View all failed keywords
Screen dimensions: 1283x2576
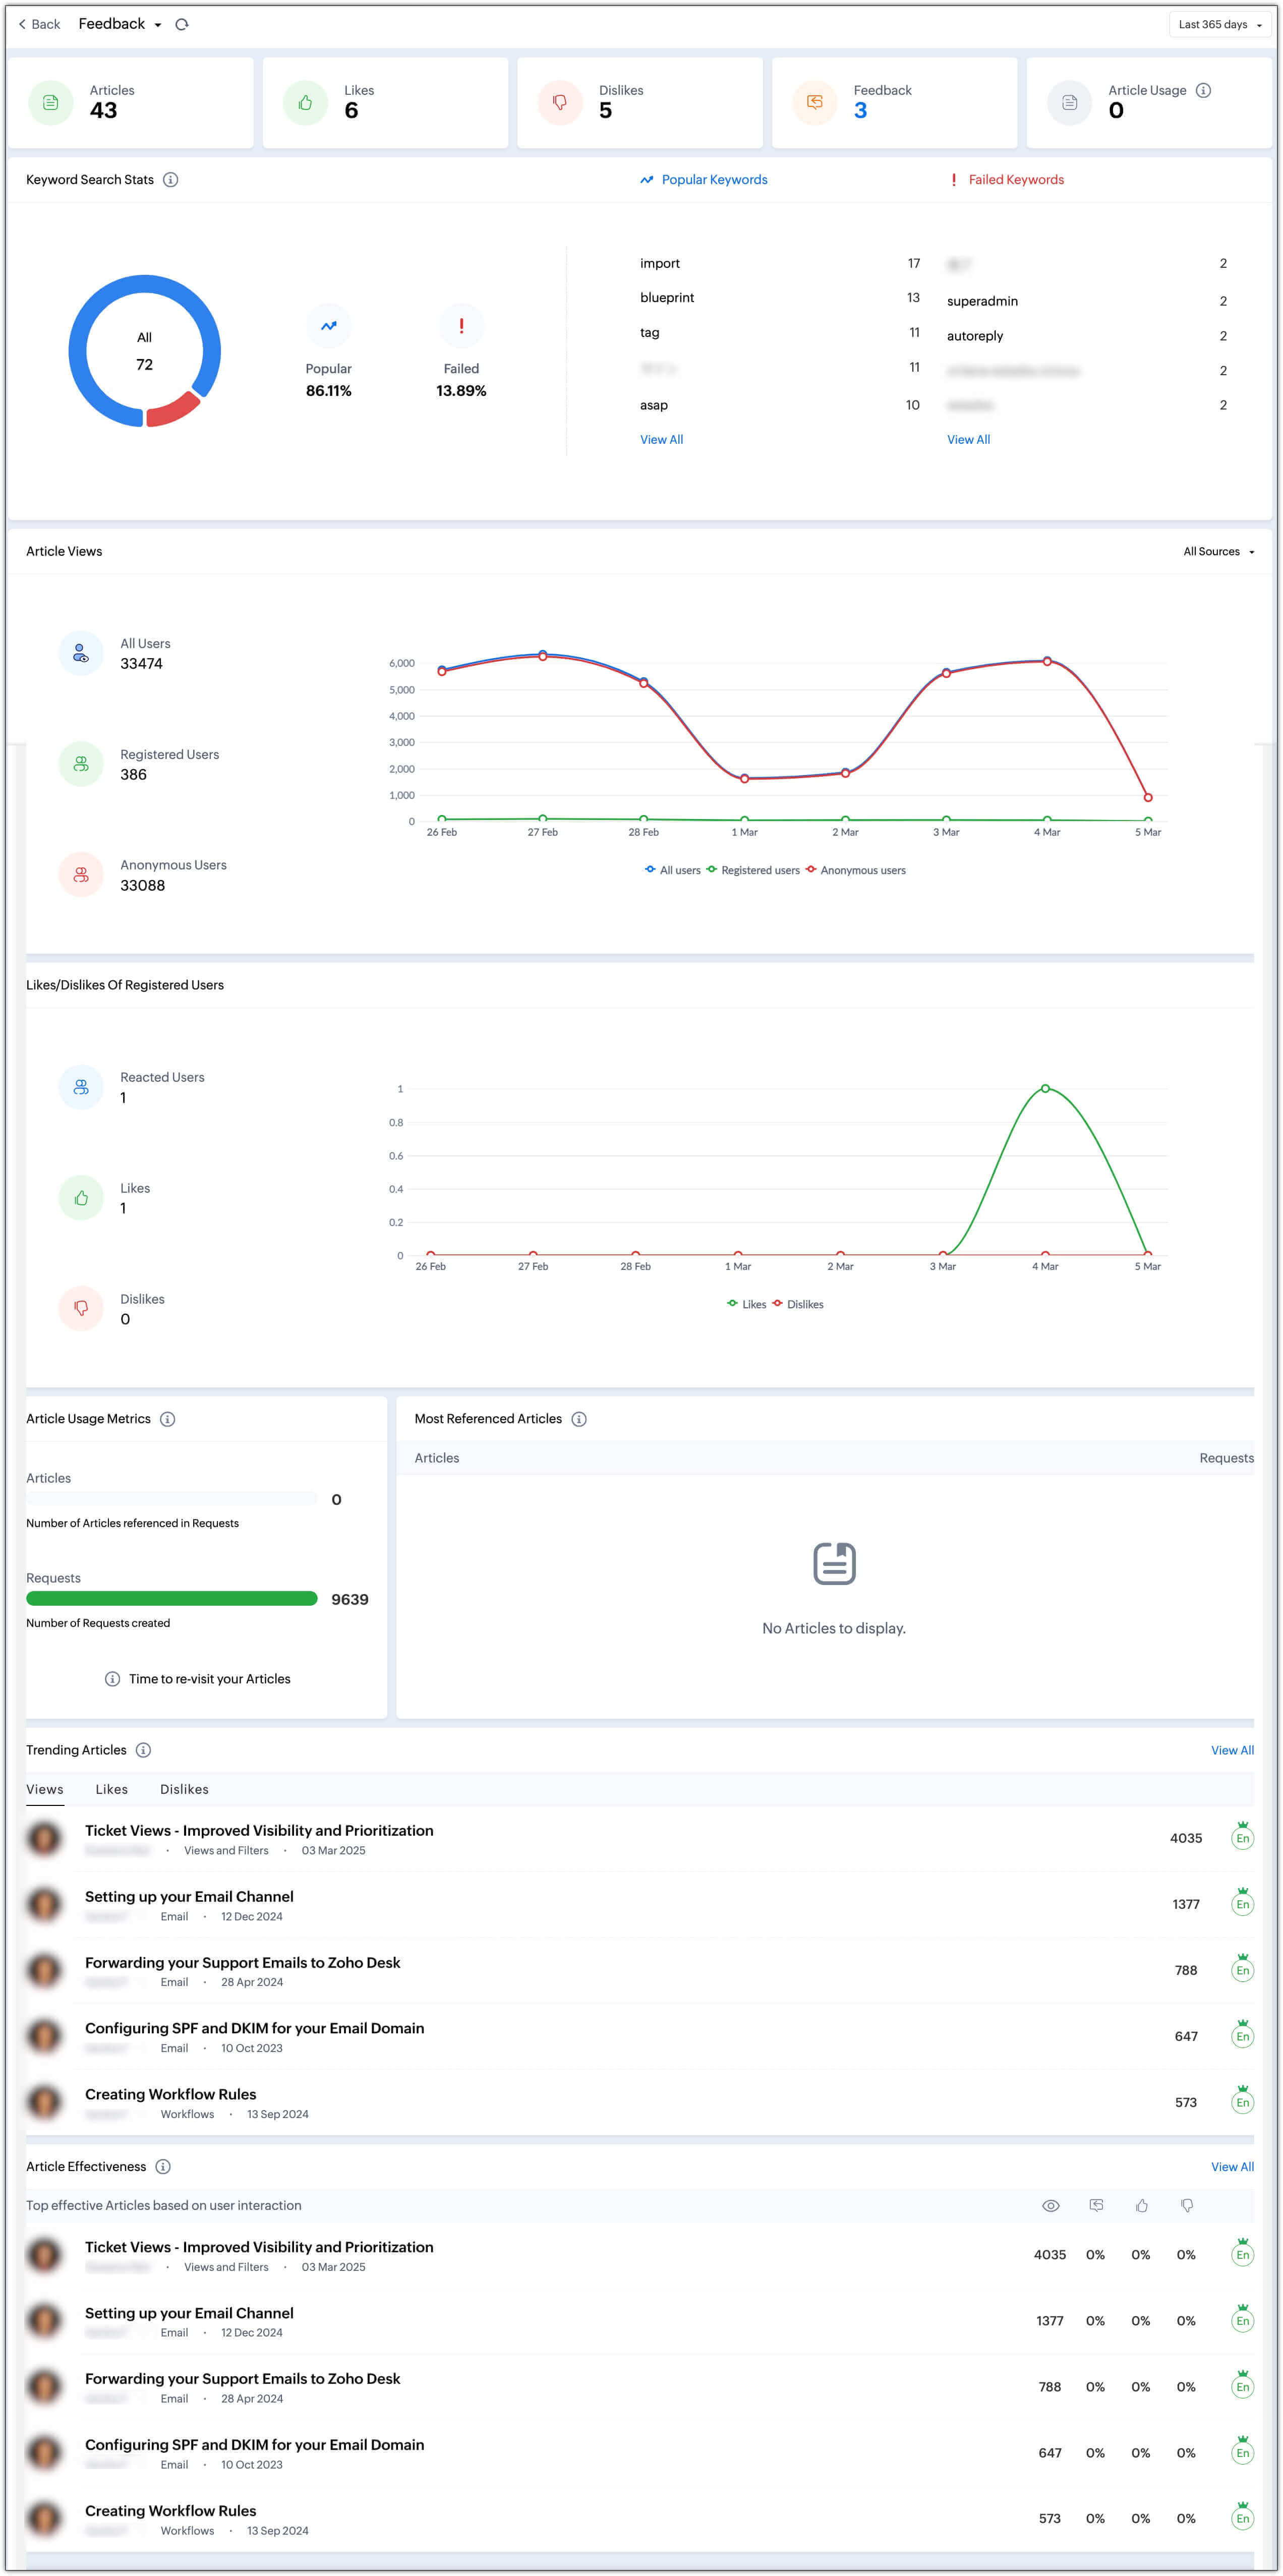[968, 439]
